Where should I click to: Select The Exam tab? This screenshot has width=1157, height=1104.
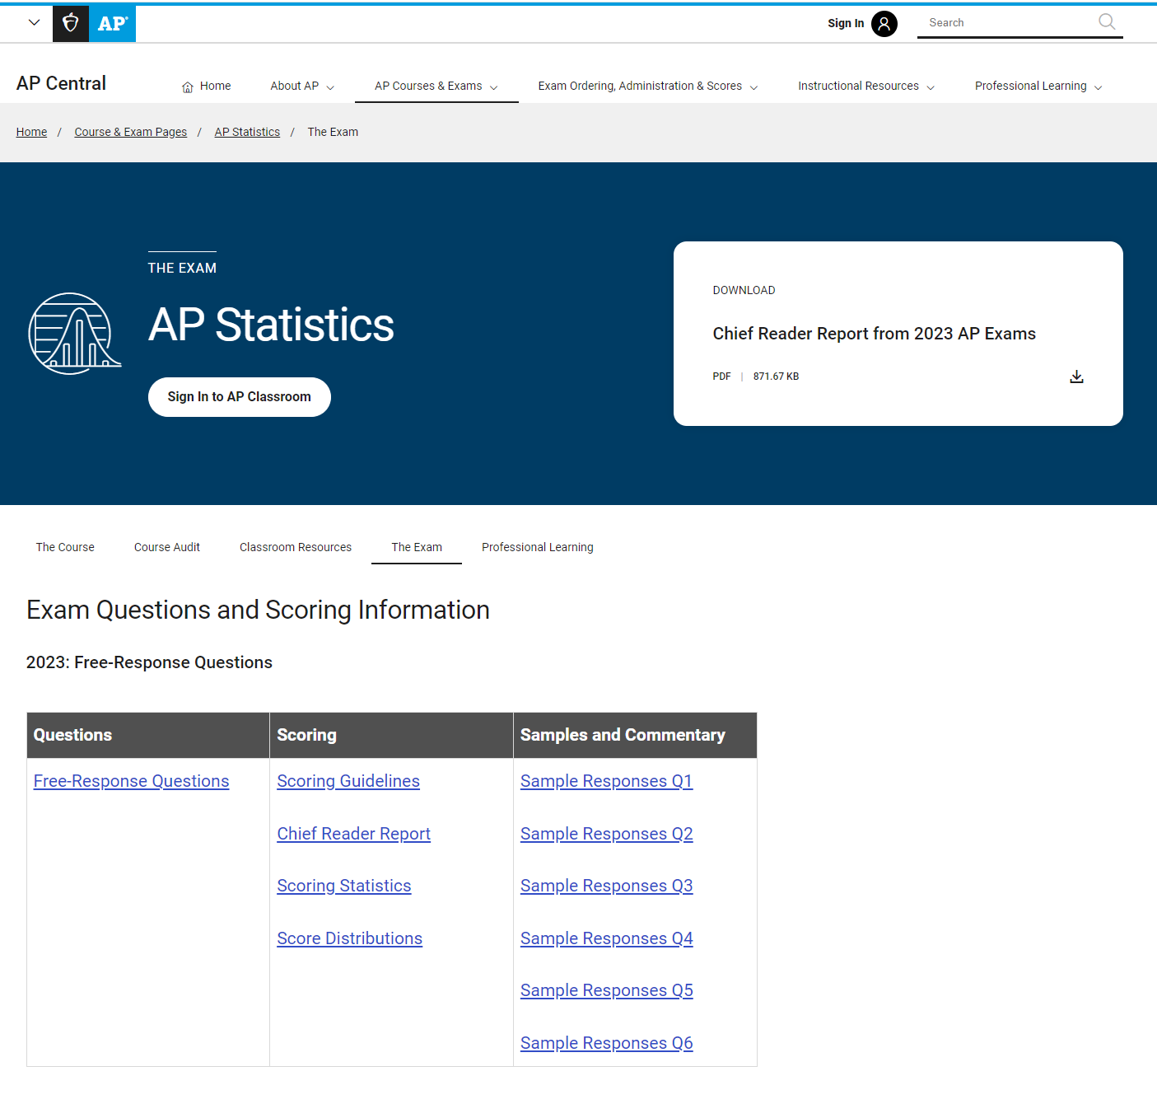[x=417, y=547]
